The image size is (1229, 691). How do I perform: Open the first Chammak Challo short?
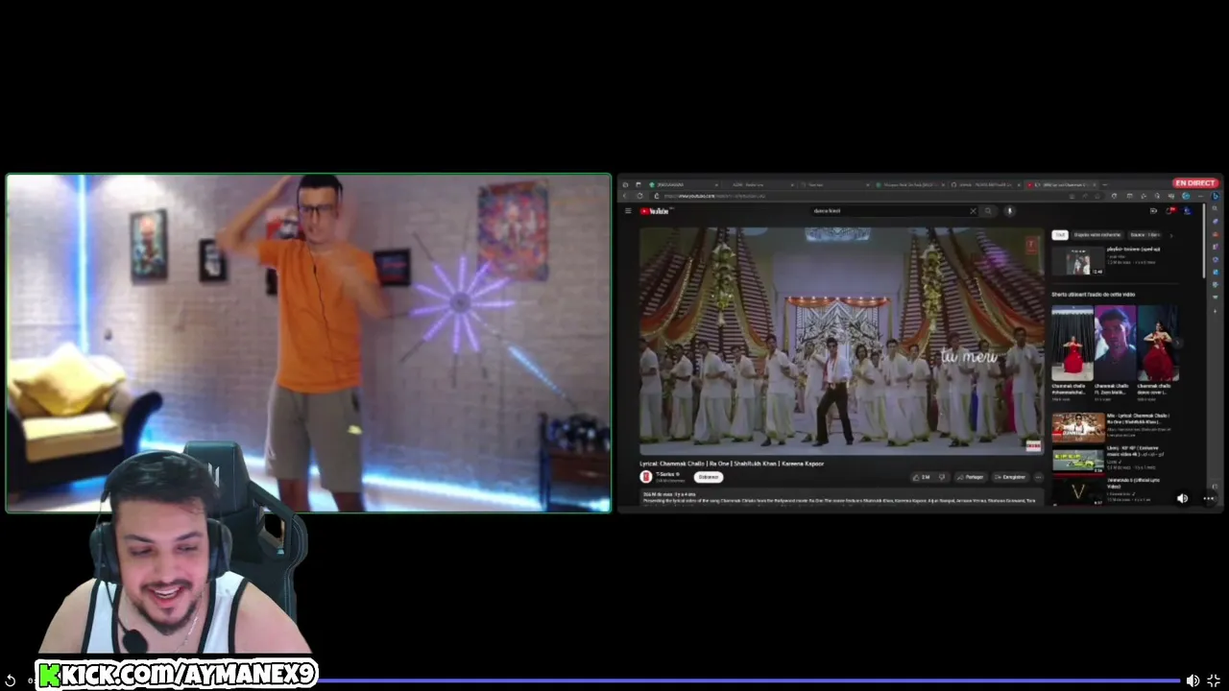[1072, 344]
